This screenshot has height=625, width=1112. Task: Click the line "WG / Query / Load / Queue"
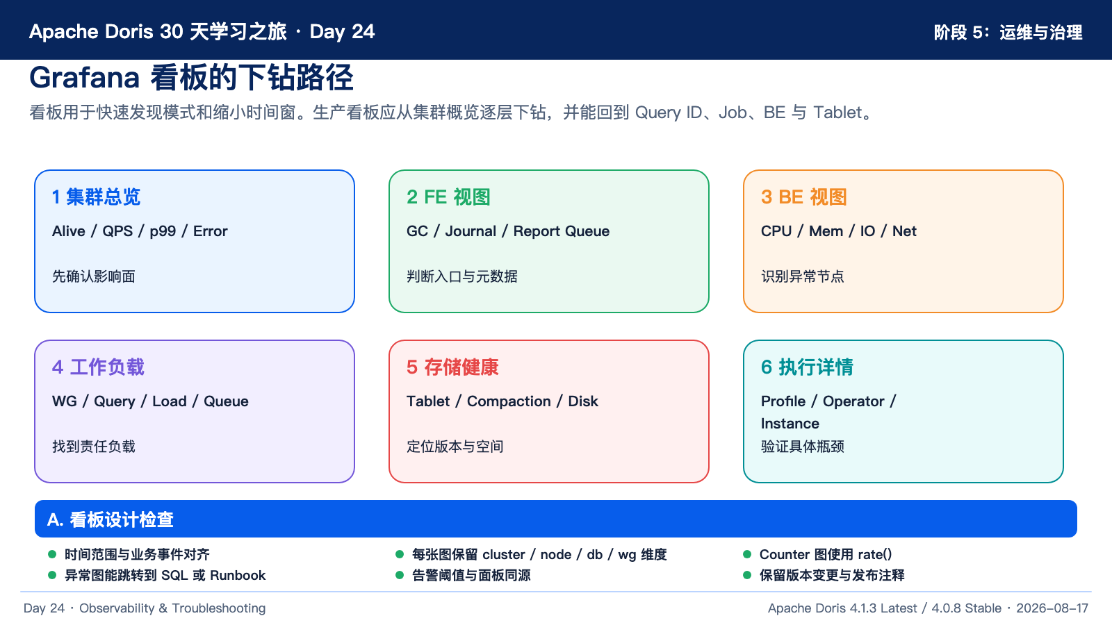pyautogui.click(x=150, y=401)
